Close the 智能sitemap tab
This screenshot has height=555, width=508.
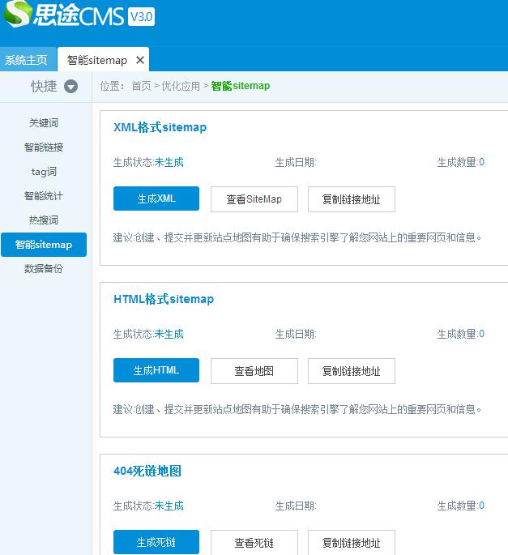140,60
